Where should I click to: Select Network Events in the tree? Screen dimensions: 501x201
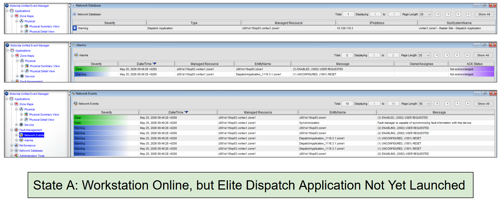pos(34,135)
